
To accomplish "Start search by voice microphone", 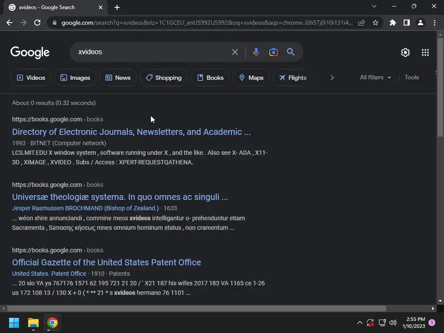I will [256, 52].
